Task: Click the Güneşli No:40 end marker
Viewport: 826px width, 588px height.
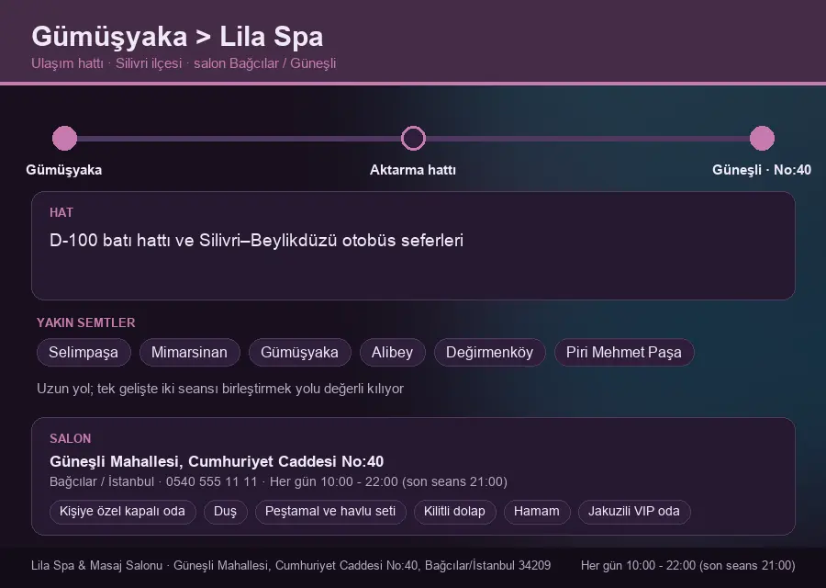Action: tap(762, 138)
